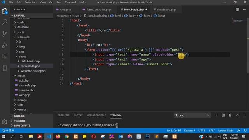The width and height of the screenshot is (249, 140).
Task: Select terminal instance dropdown 1: cmd
Action: pyautogui.click(x=192, y=115)
